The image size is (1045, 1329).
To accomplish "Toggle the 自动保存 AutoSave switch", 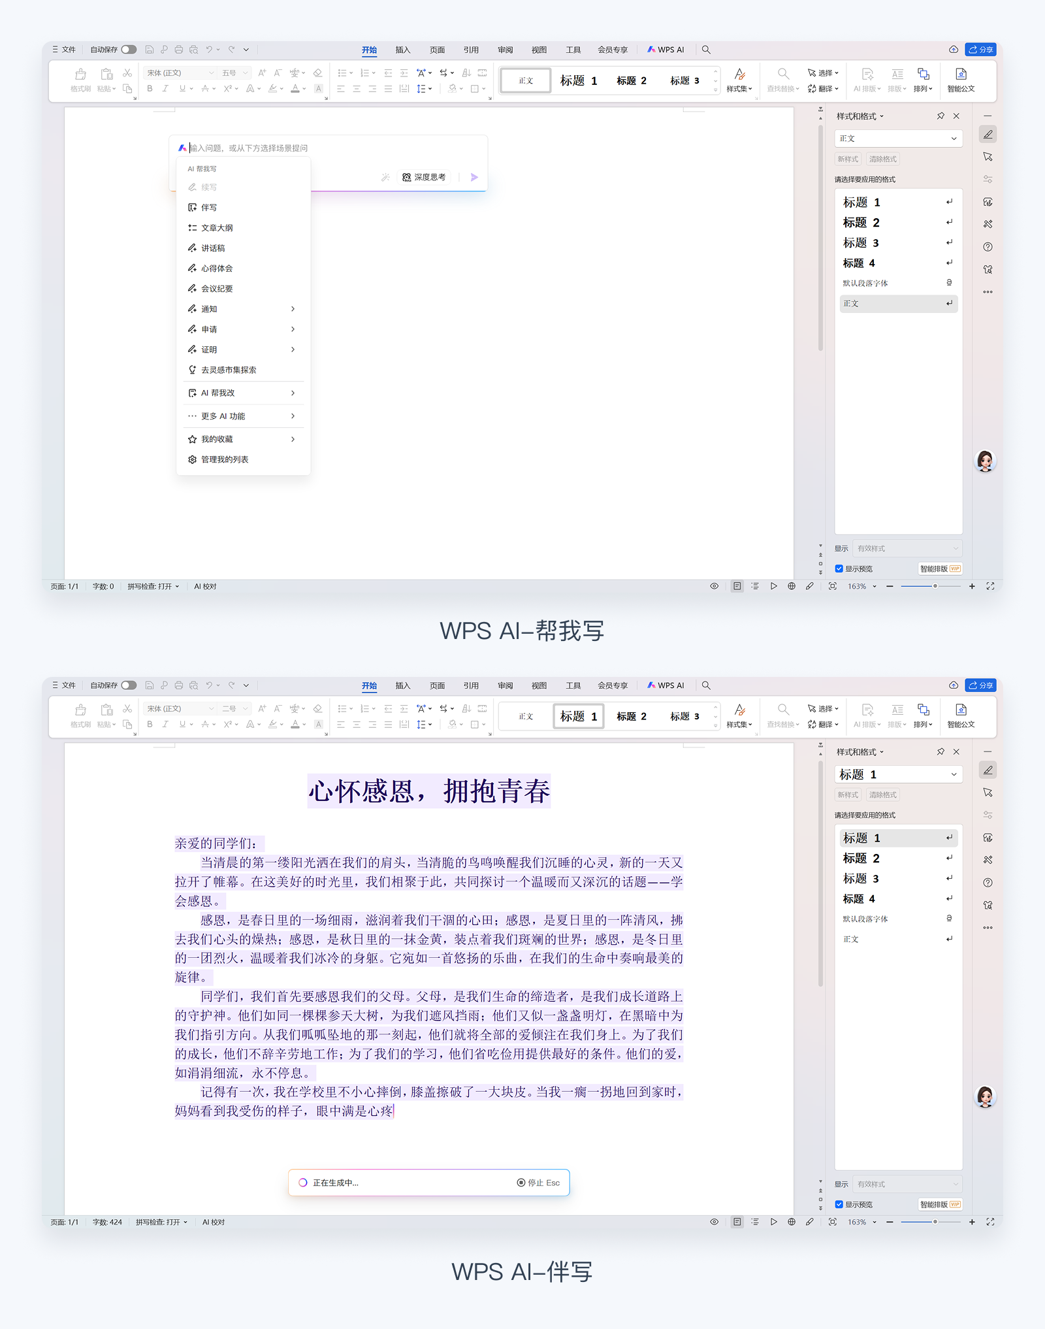I will click(x=129, y=49).
